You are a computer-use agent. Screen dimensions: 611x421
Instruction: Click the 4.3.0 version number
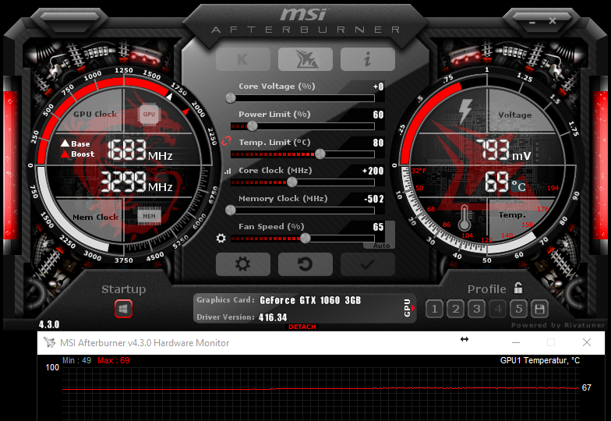[x=49, y=324]
